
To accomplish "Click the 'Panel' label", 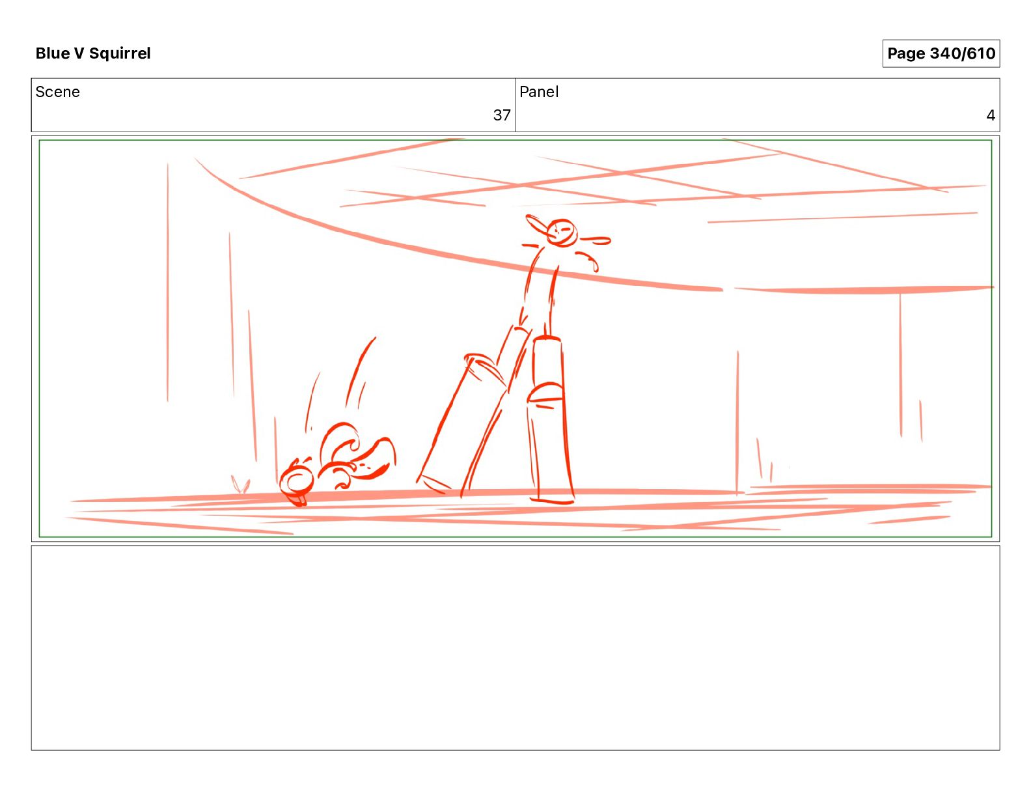I will [x=539, y=92].
